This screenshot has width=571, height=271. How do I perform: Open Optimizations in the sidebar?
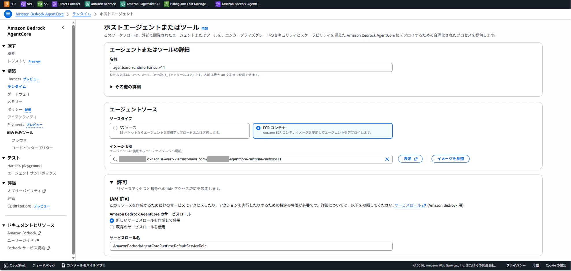coord(19,206)
